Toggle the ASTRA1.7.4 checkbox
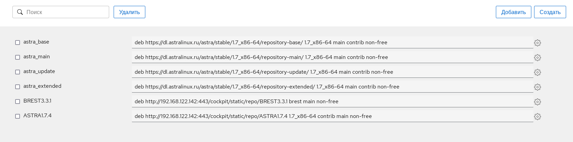The image size is (573, 142). (x=18, y=116)
